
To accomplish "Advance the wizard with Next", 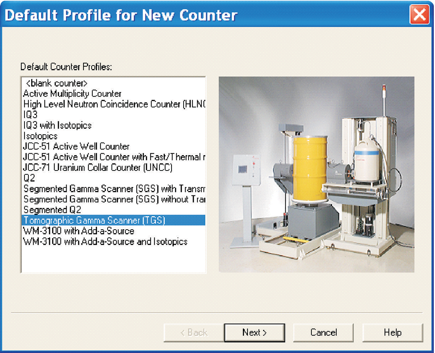I will [255, 332].
